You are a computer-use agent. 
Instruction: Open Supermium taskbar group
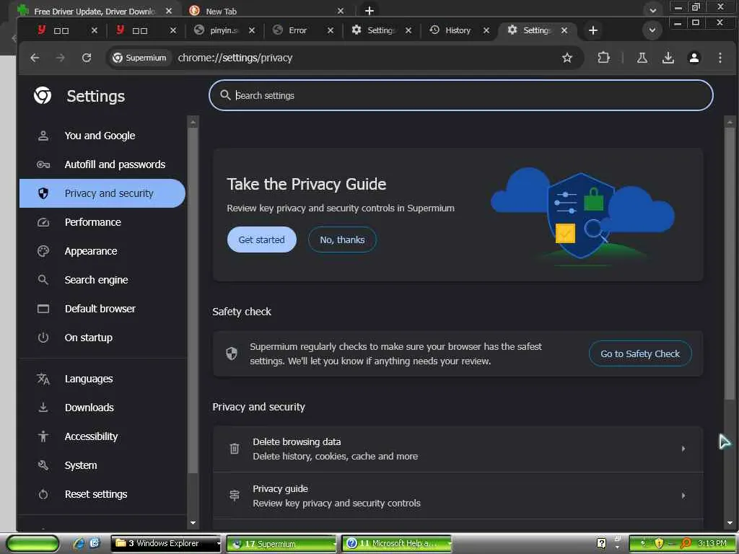(281, 544)
